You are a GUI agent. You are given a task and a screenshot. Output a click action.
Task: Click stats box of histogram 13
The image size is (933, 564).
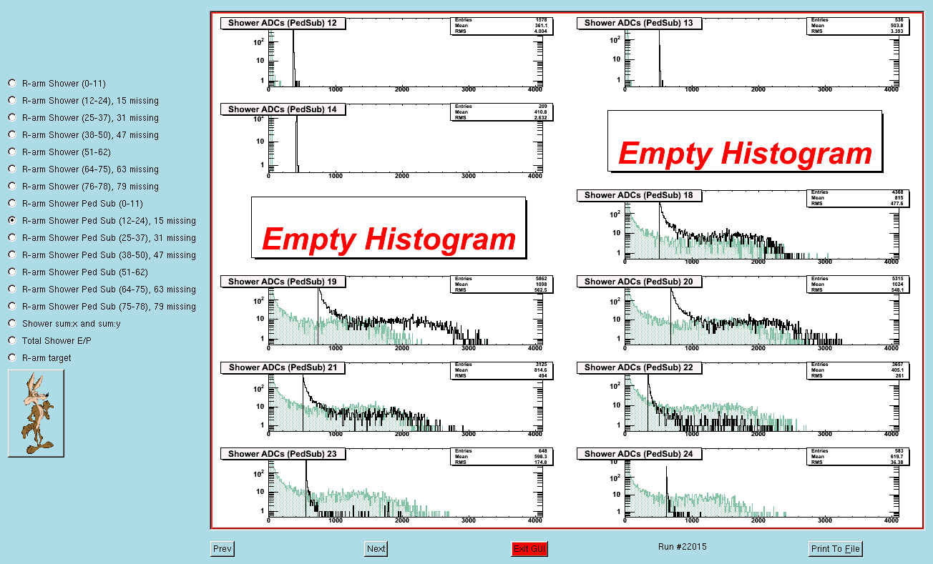point(858,26)
